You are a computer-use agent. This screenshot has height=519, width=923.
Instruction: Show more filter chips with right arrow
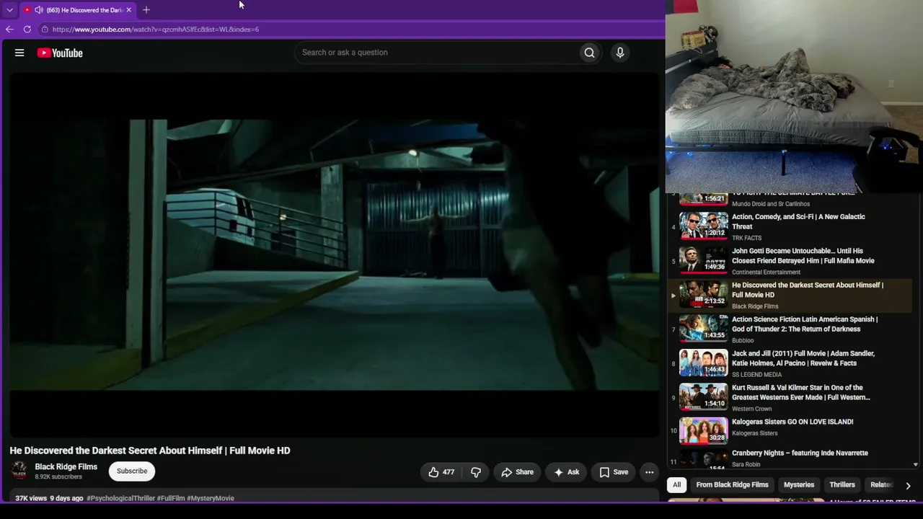pos(908,485)
